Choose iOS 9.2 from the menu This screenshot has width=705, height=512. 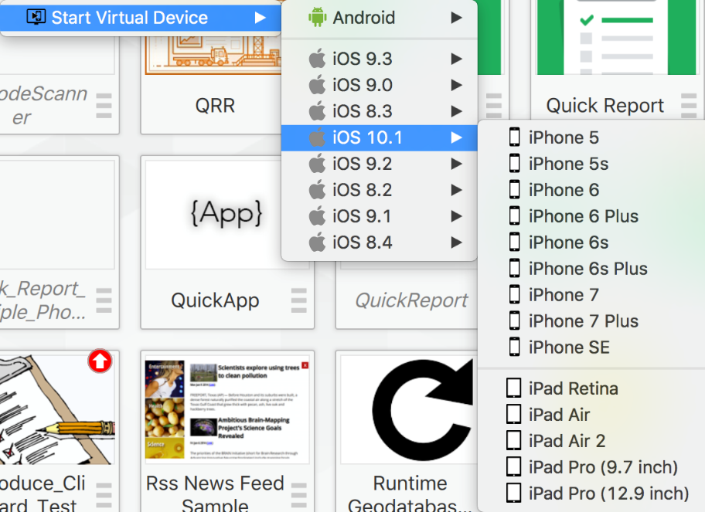coord(379,164)
